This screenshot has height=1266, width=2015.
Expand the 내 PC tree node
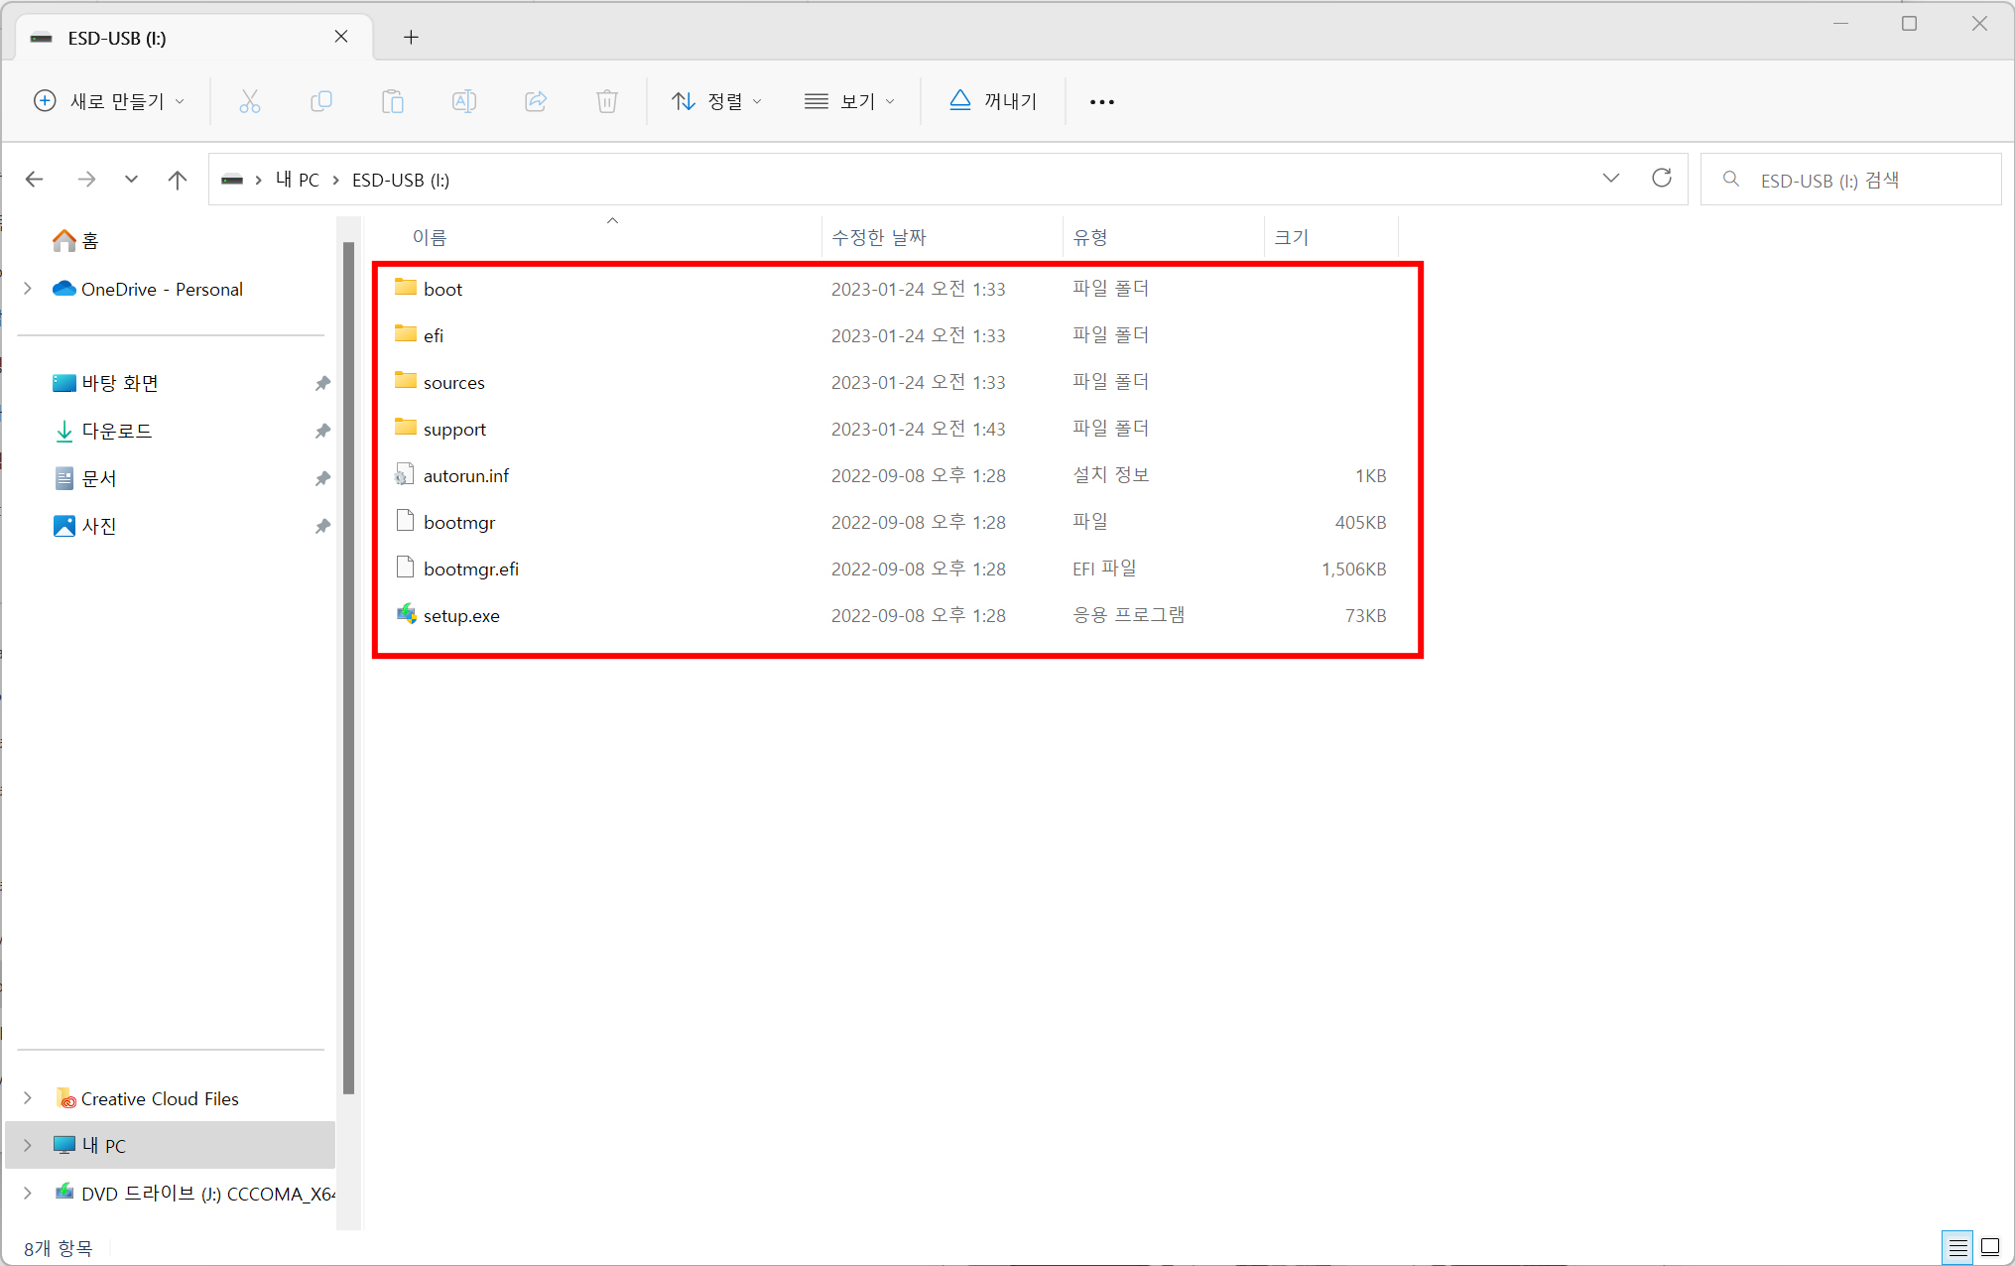pyautogui.click(x=28, y=1145)
